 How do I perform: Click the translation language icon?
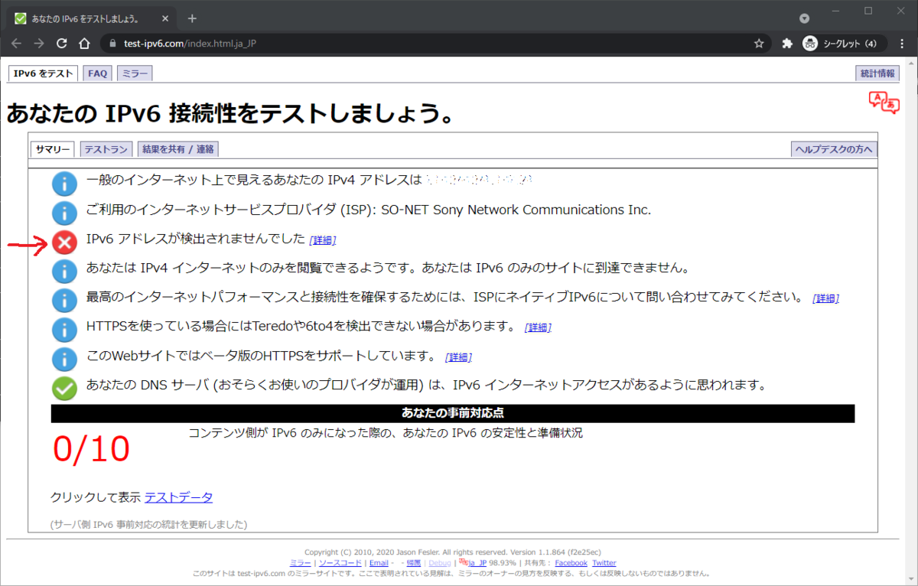coord(883,103)
